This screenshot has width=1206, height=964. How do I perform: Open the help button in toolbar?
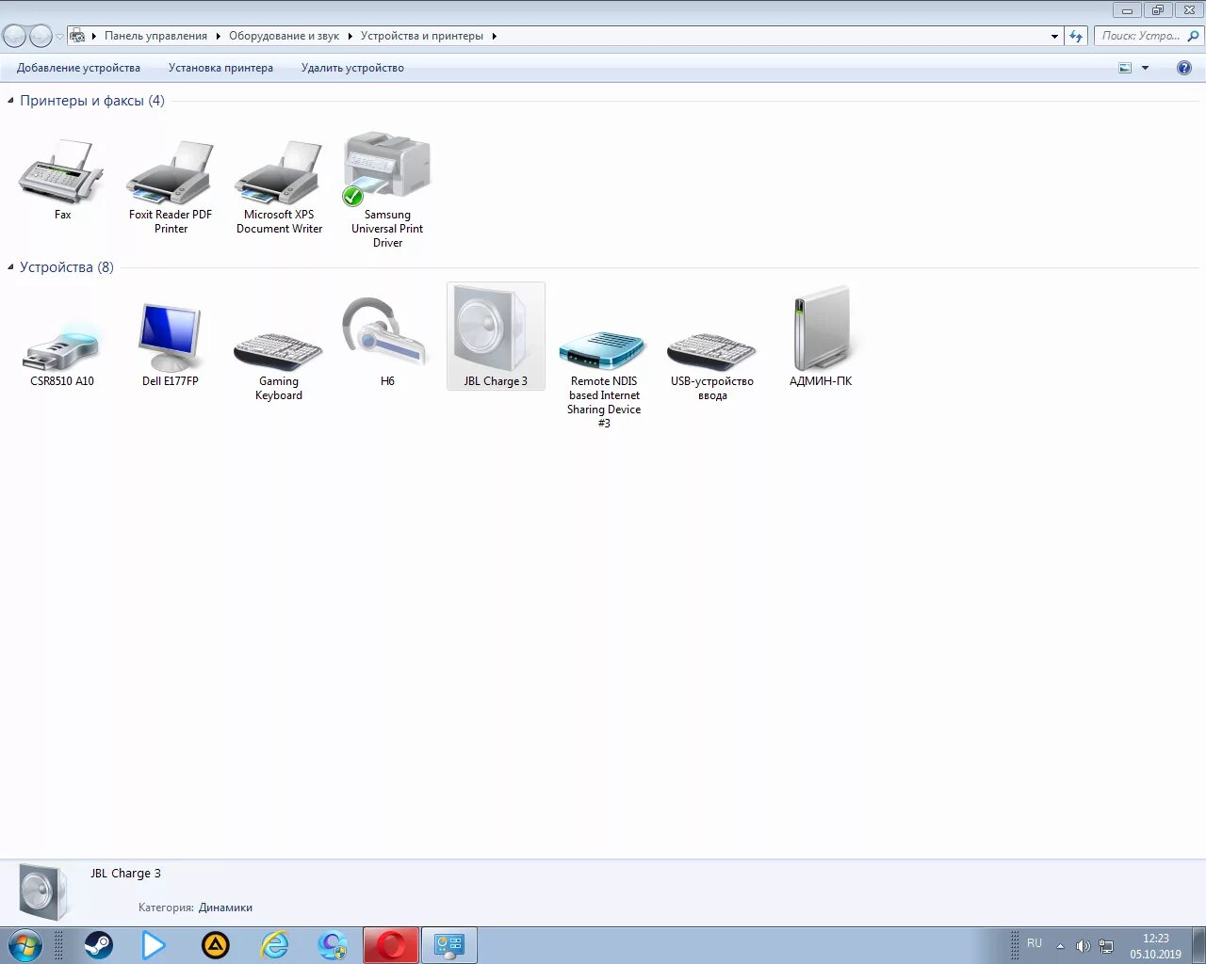[1184, 68]
